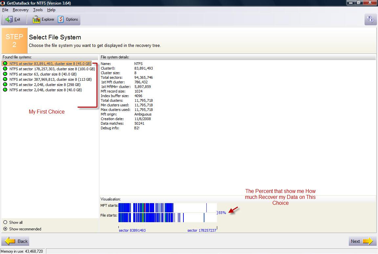Click the Exit toolbar label

tap(17, 19)
